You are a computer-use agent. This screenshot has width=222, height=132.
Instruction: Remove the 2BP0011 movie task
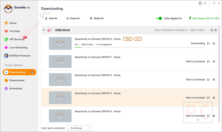214,61
